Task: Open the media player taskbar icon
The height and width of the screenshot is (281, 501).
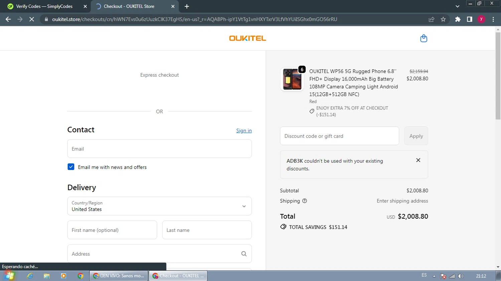Action: pos(63,276)
